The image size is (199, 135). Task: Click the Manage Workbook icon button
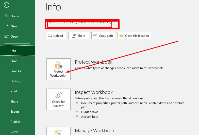coord(58,131)
